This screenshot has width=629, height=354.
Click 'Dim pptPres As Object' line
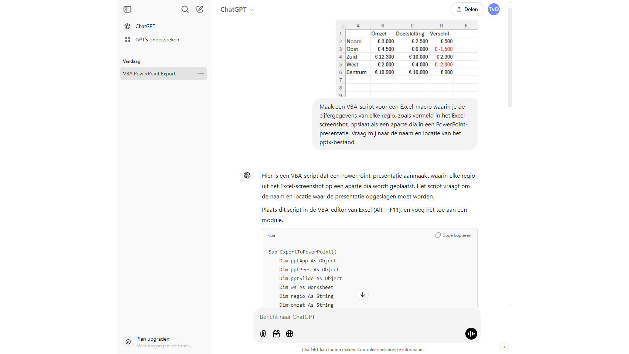point(309,270)
